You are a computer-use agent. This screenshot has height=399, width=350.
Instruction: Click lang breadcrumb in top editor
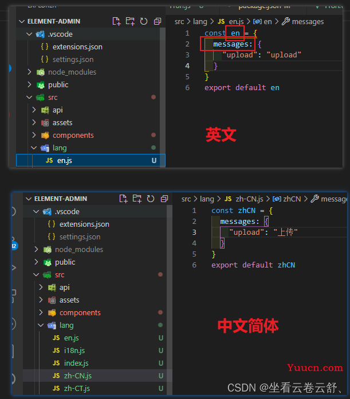pyautogui.click(x=200, y=22)
